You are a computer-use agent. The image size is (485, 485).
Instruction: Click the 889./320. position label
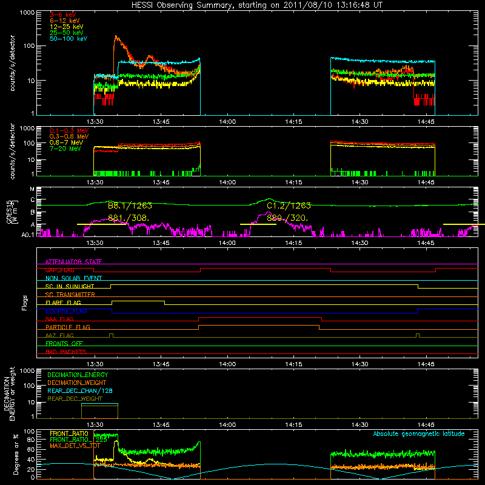tap(287, 218)
